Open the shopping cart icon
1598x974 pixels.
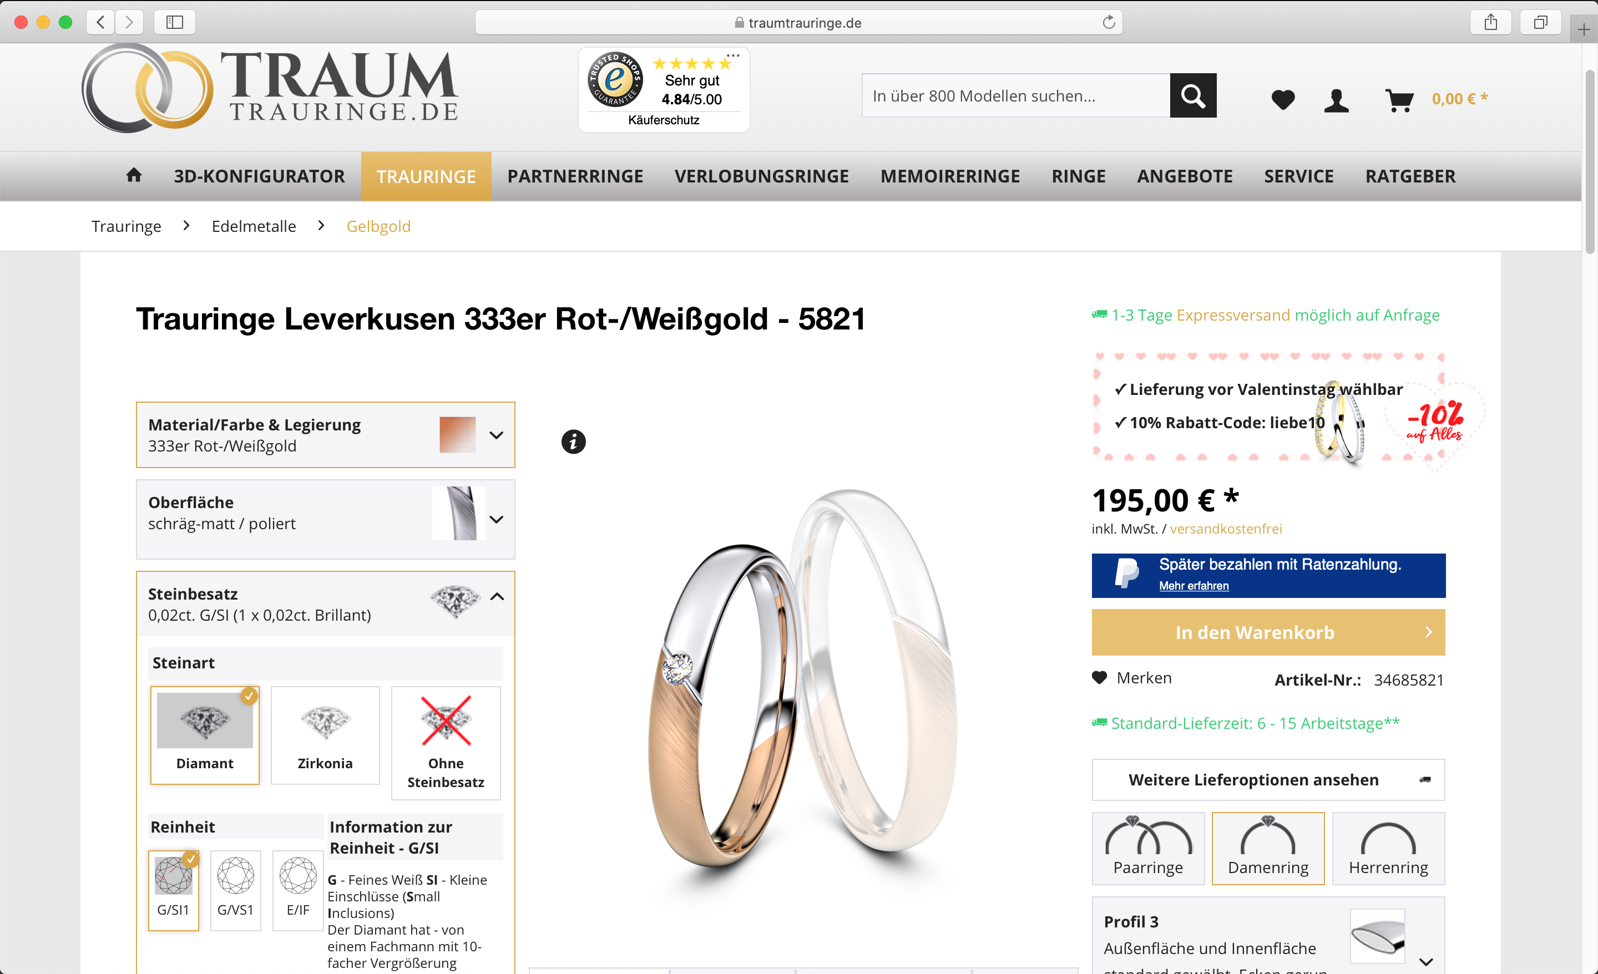point(1399,100)
